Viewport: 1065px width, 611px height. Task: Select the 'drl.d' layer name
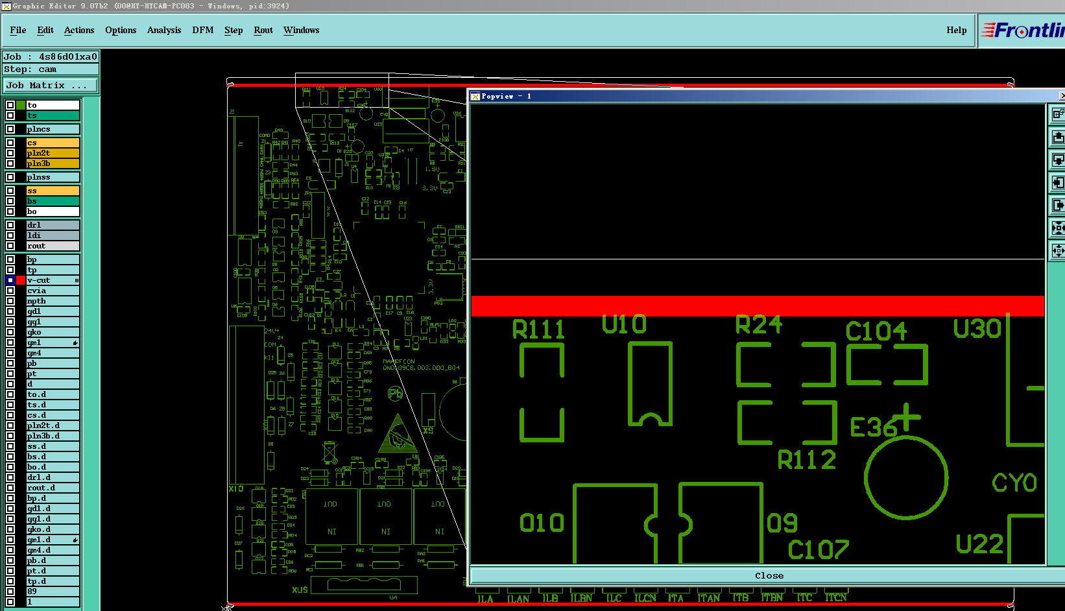click(x=53, y=477)
